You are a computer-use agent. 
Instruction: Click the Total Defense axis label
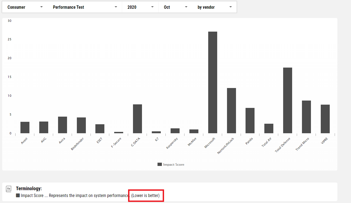click(x=283, y=145)
